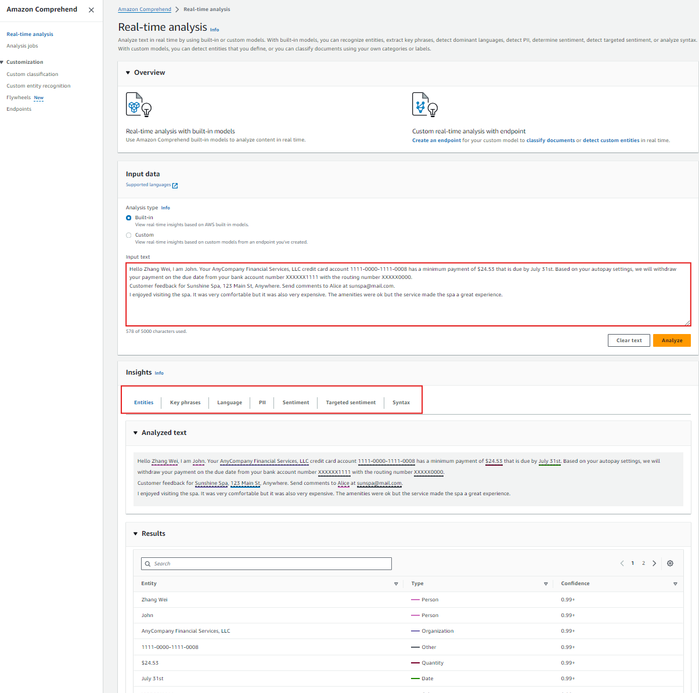Open Amazon Comprehend breadcrumb link
This screenshot has width=699, height=693.
click(x=145, y=9)
